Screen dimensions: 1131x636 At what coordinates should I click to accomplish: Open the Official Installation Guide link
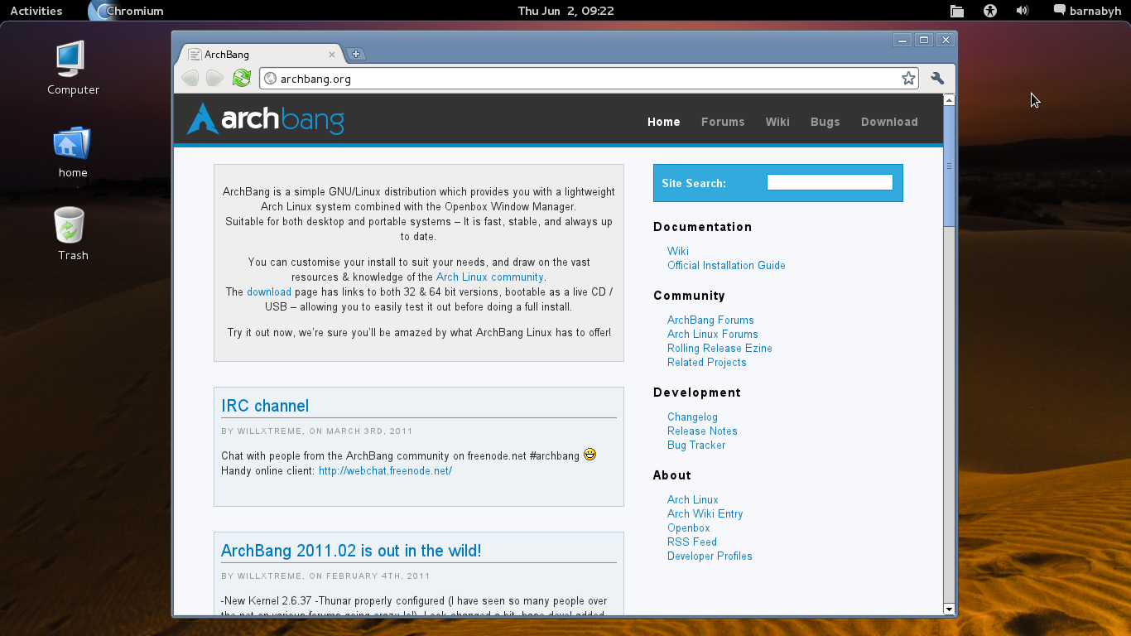(x=726, y=265)
